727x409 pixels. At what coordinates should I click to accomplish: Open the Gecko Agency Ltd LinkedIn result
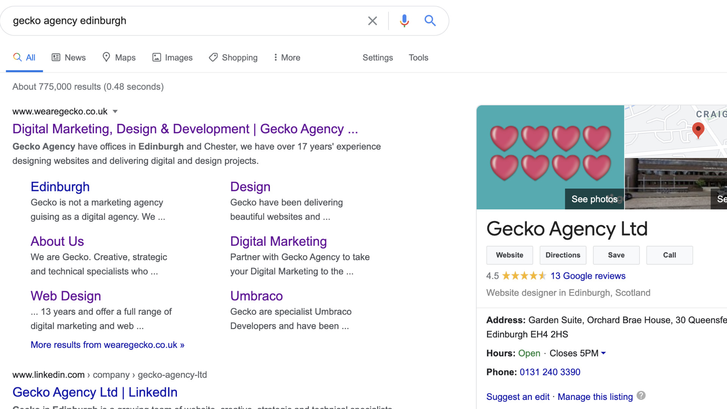[95, 392]
